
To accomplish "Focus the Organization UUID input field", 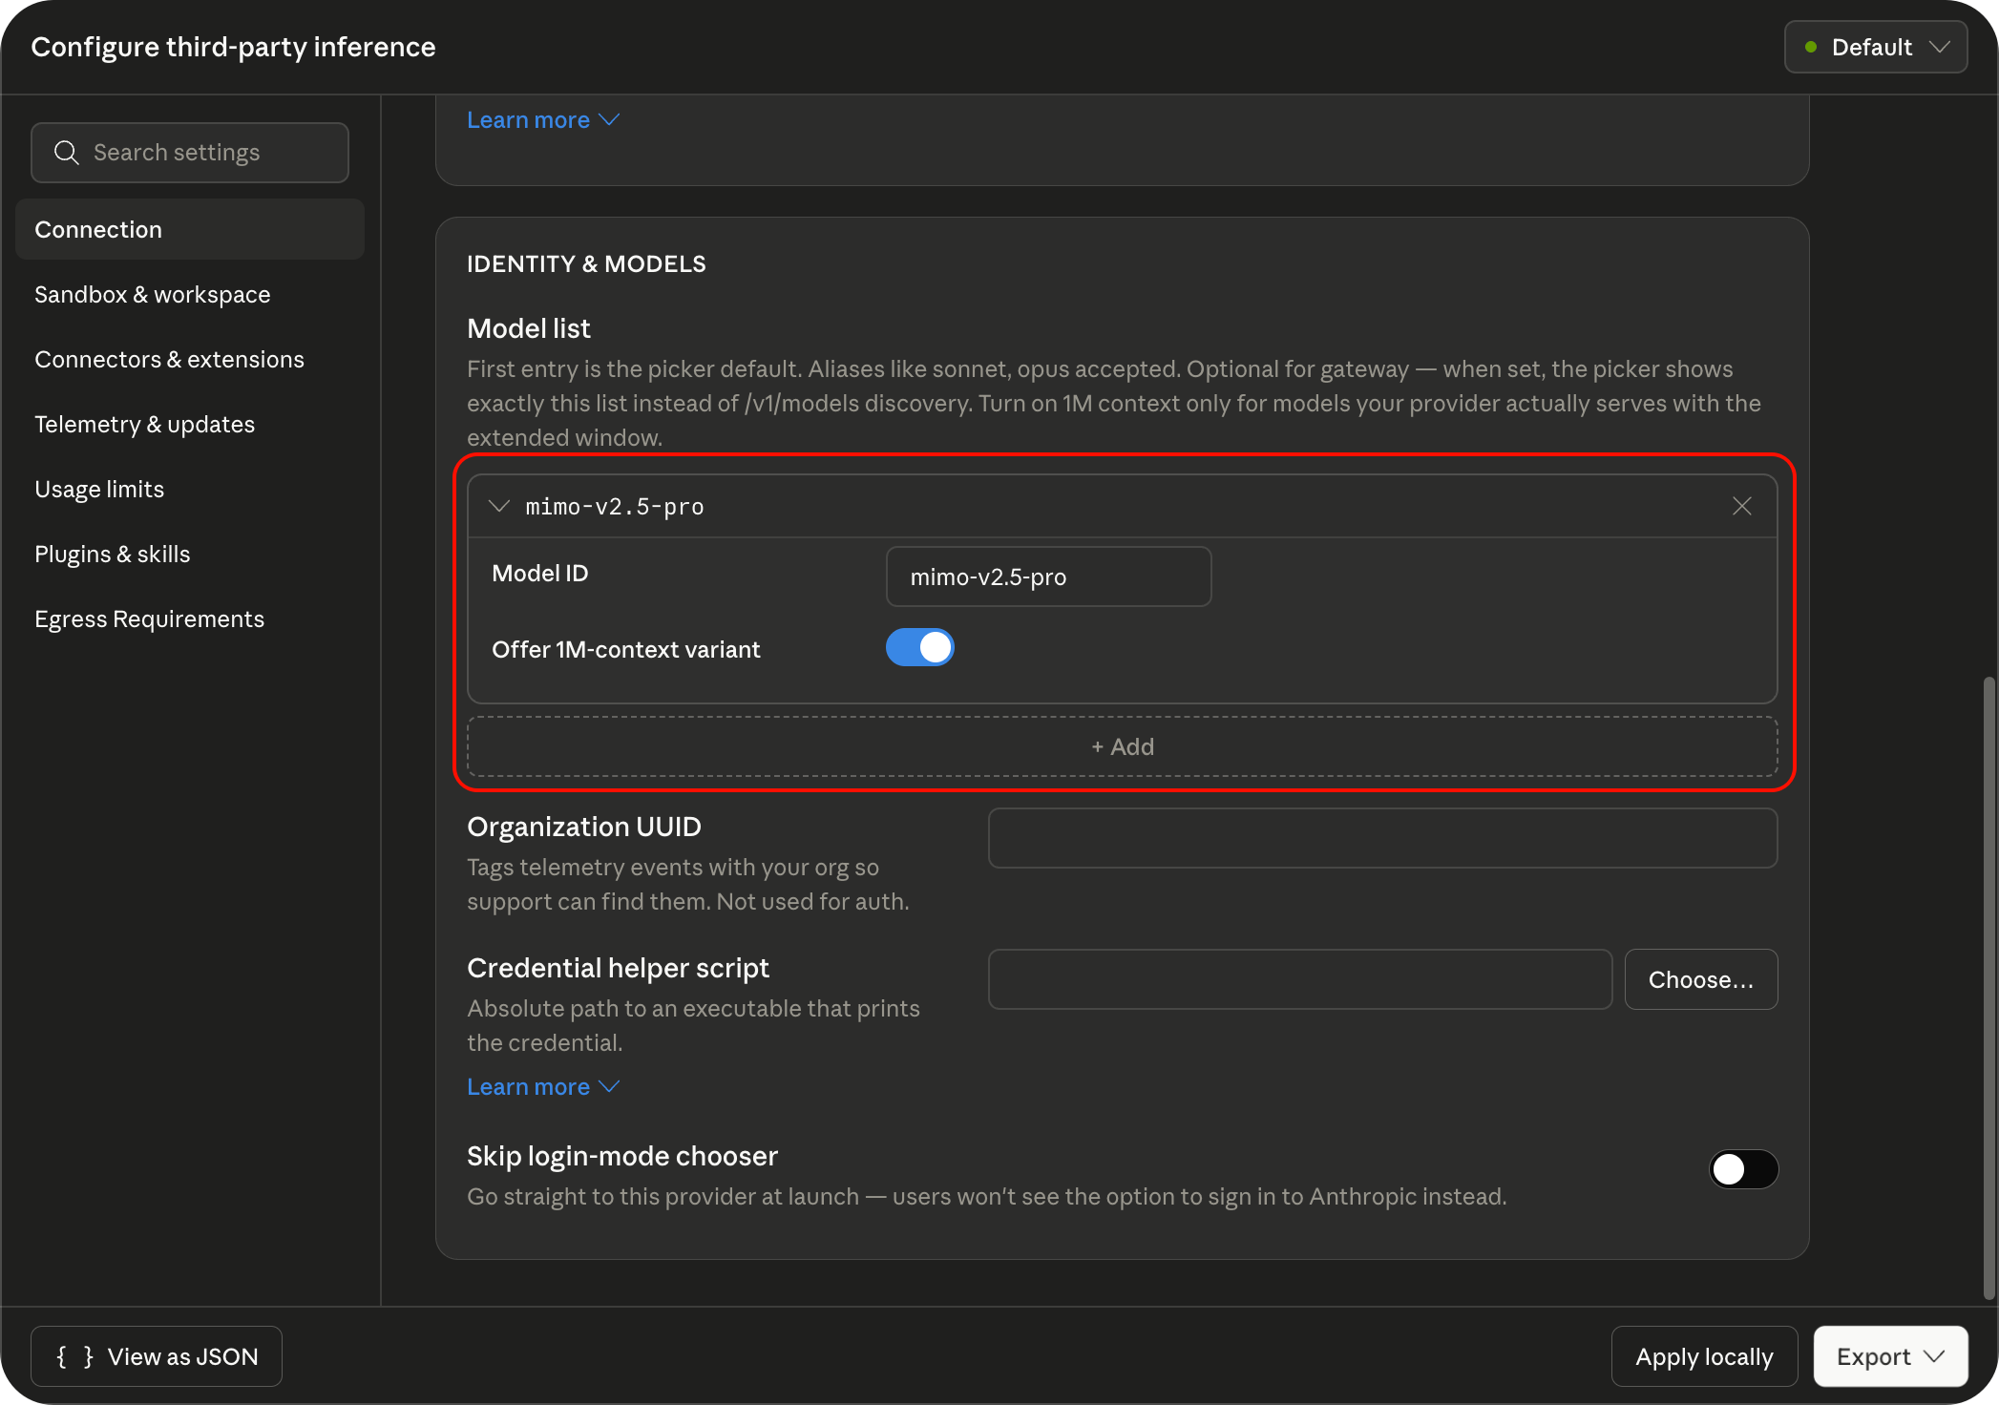I will coord(1381,838).
